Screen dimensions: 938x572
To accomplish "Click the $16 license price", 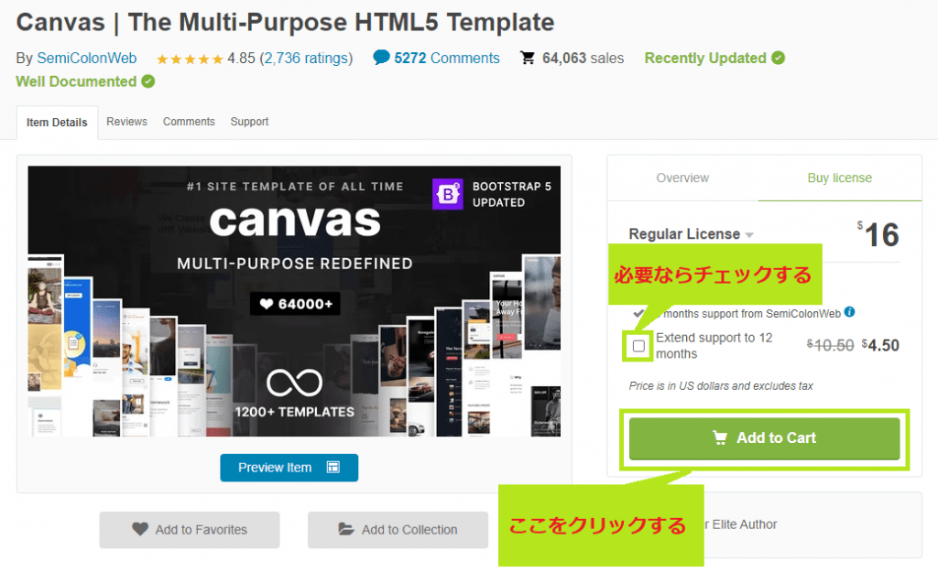I will coord(878,234).
